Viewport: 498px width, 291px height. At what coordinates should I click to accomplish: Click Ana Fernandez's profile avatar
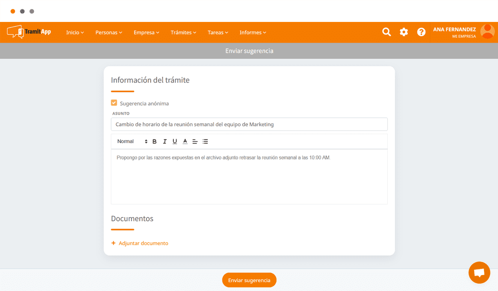[x=486, y=32]
